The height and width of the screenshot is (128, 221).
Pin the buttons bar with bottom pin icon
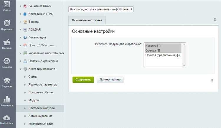[212, 80]
